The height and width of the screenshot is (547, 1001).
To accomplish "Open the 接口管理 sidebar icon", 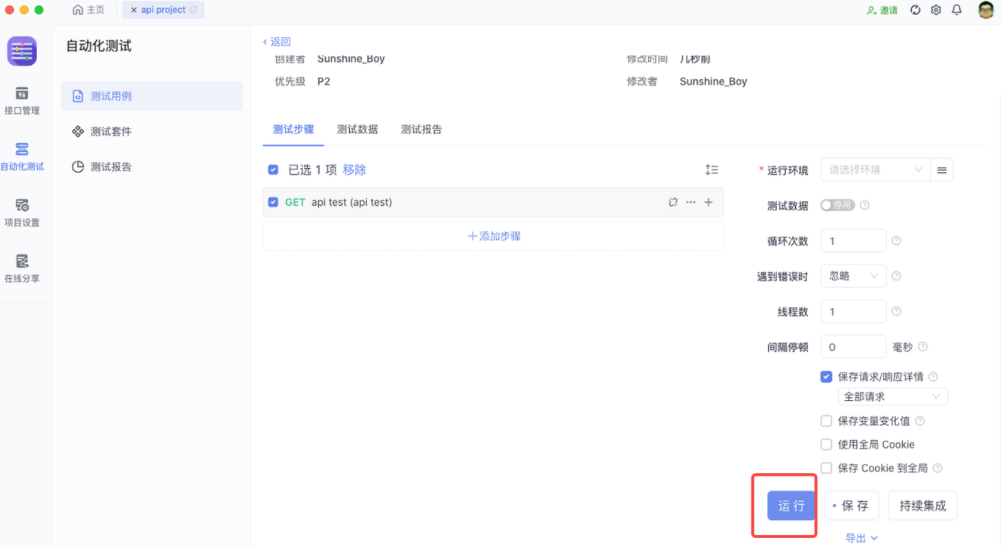I will (x=22, y=101).
